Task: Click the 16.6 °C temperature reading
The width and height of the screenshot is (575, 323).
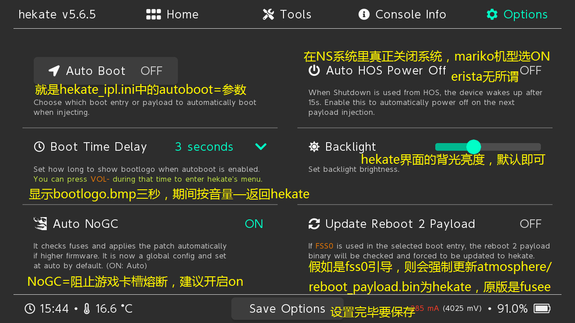Action: click(x=114, y=309)
